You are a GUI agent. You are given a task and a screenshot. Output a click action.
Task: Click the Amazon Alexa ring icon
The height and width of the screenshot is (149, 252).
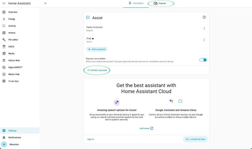click(x=180, y=101)
